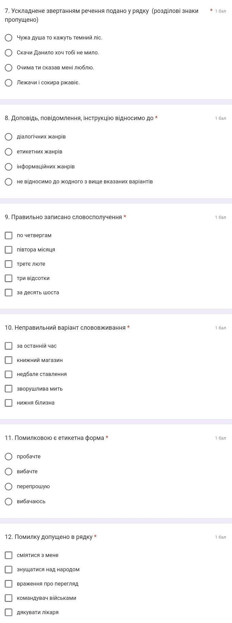This screenshot has width=232, height=623.
Task: Pick 'Лежачи і сокира ржавіє' radio button
Action: (9, 83)
